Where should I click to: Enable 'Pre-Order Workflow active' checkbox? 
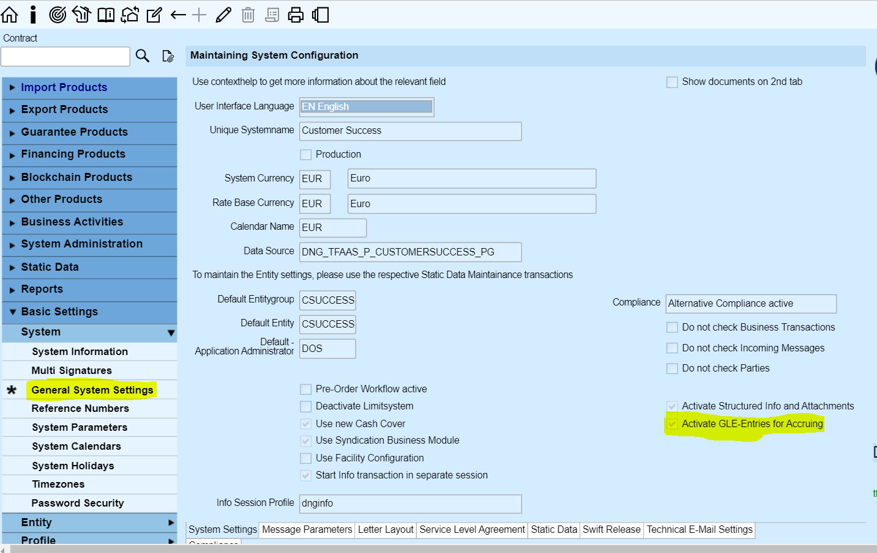point(306,389)
